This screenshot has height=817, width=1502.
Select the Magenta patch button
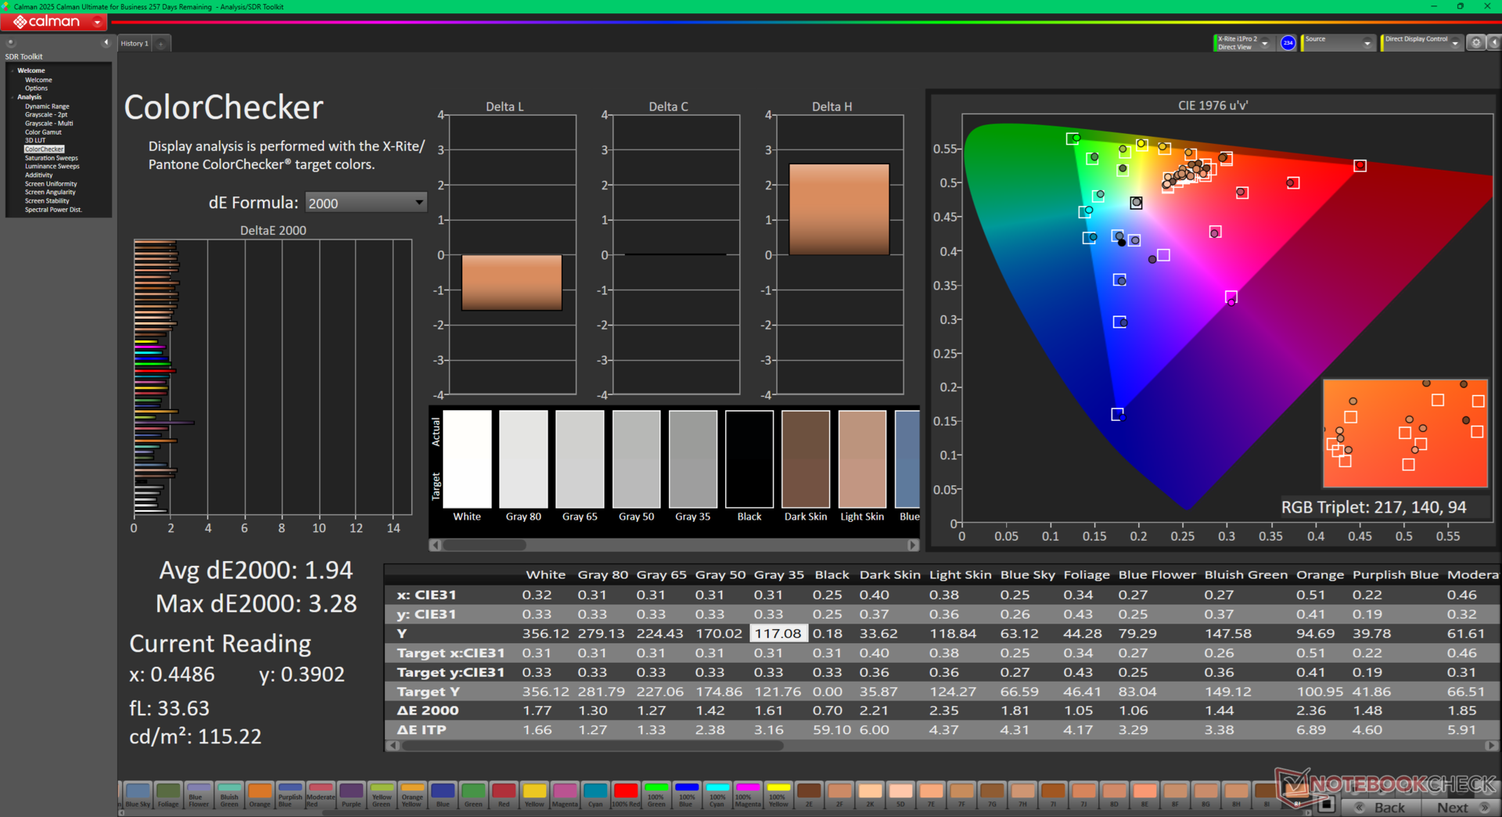tap(565, 795)
